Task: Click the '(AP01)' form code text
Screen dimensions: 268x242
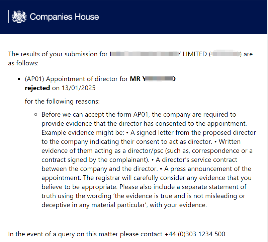Action: [34, 79]
